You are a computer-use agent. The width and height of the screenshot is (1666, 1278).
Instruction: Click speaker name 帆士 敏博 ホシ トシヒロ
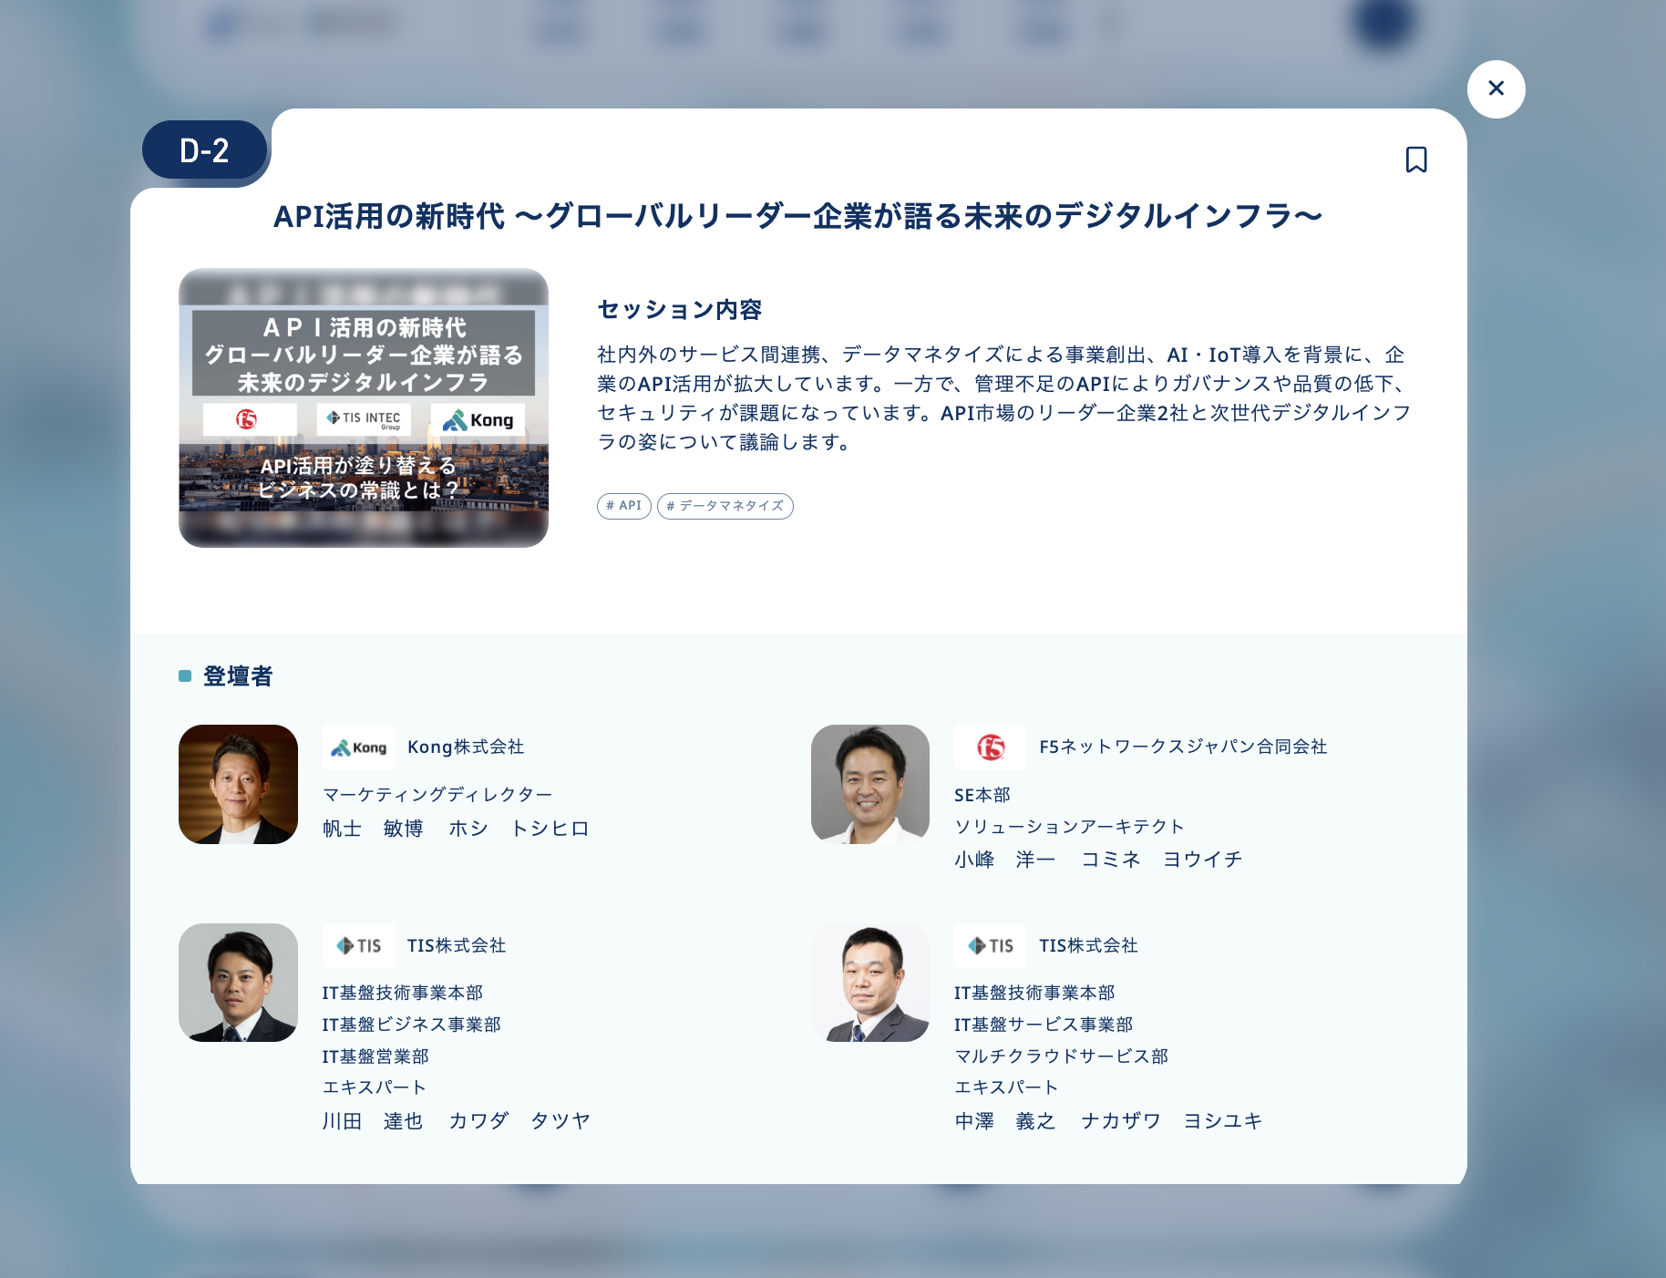coord(457,829)
